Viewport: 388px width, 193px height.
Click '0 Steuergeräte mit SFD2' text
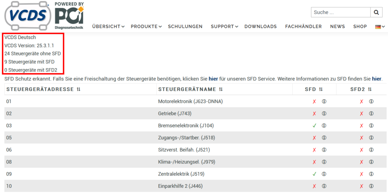coord(31,70)
